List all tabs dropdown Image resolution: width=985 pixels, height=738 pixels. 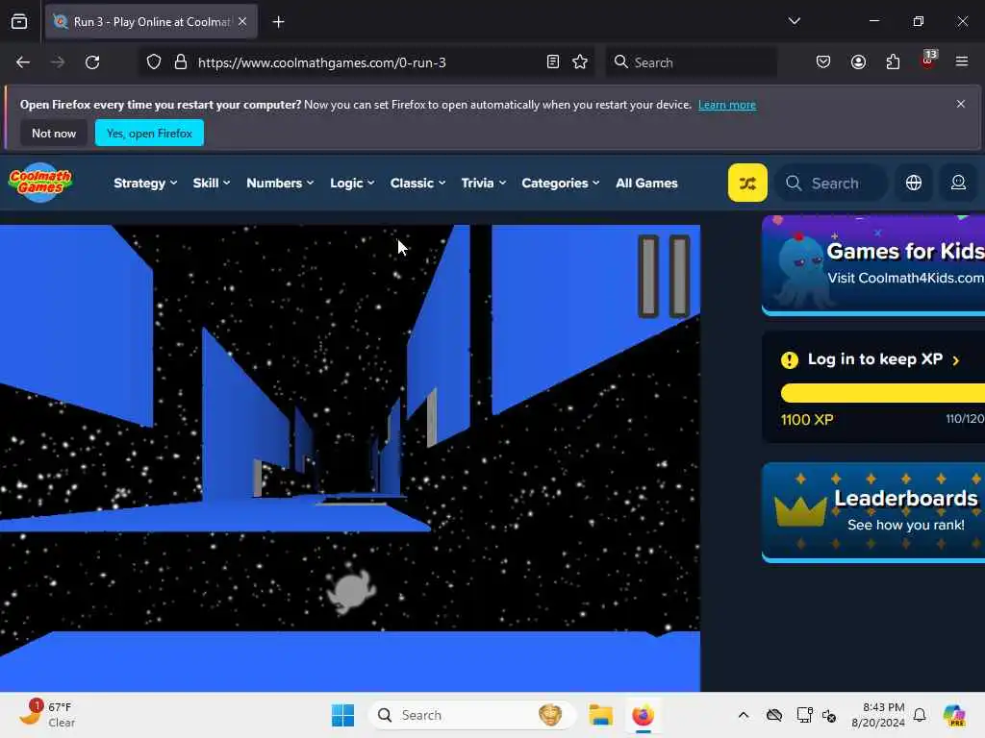[x=794, y=21]
